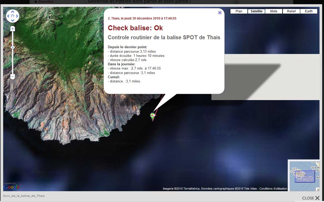Close the Check balise info balloon
Screen dimensions: 324x202
pyautogui.click(x=220, y=13)
